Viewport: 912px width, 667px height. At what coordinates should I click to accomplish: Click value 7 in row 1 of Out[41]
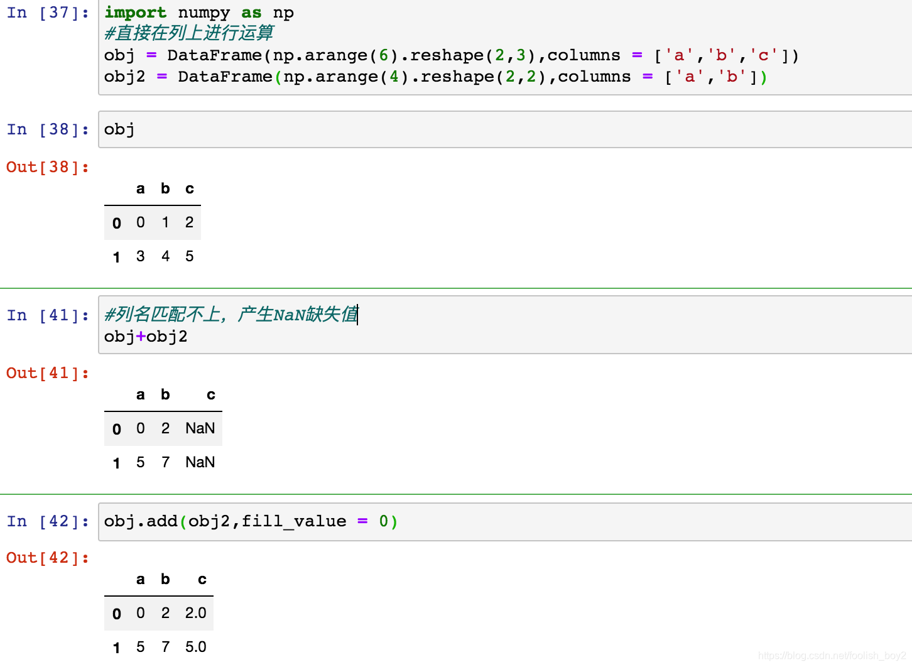[x=165, y=462]
